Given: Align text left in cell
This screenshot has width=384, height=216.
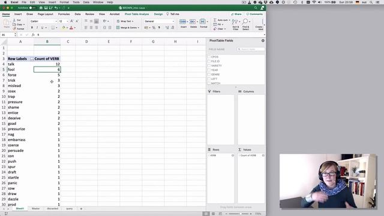Looking at the screenshot, I should (x=86, y=28).
